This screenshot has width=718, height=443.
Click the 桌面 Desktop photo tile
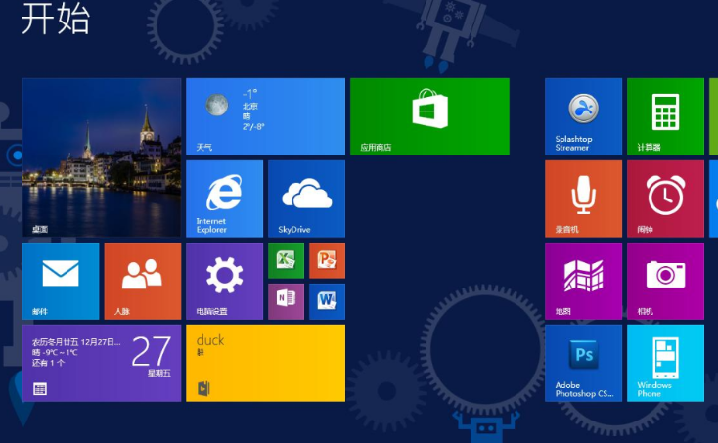pos(102,157)
